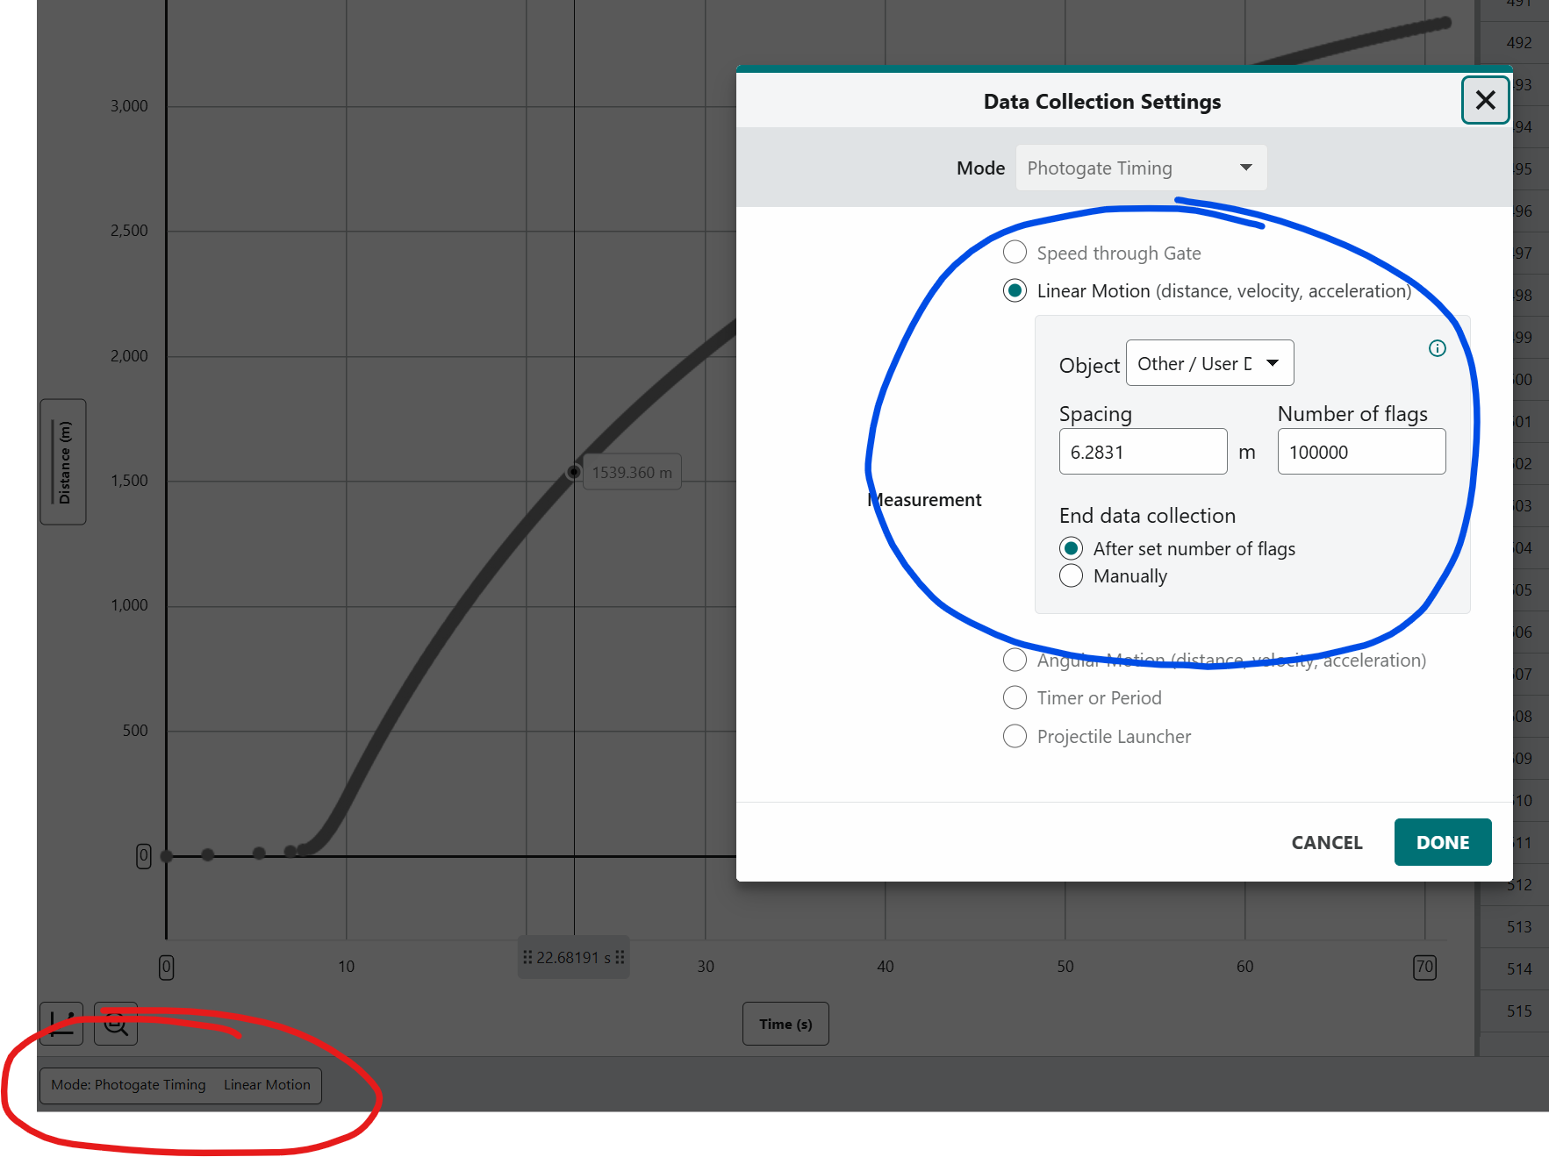This screenshot has height=1157, width=1549.
Task: Click the y-axis minimum value 0 box
Action: (144, 856)
